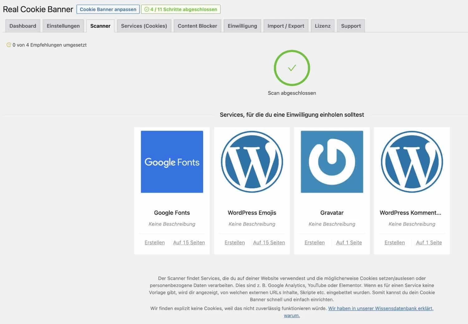Image resolution: width=468 pixels, height=324 pixels.
Task: Switch to Services (Cookies) tab
Action: tap(144, 26)
